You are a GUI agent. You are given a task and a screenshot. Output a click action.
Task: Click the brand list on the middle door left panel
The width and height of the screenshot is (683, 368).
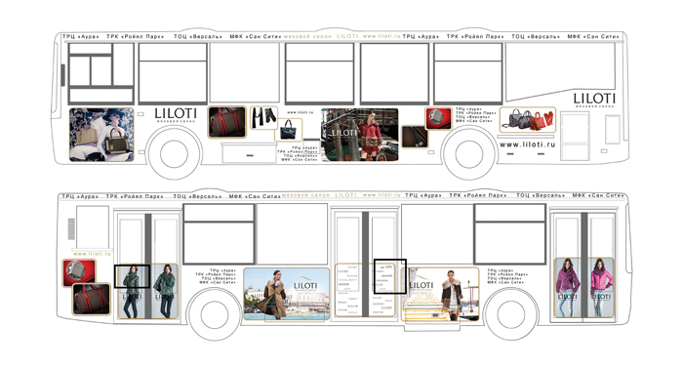pos(347,290)
